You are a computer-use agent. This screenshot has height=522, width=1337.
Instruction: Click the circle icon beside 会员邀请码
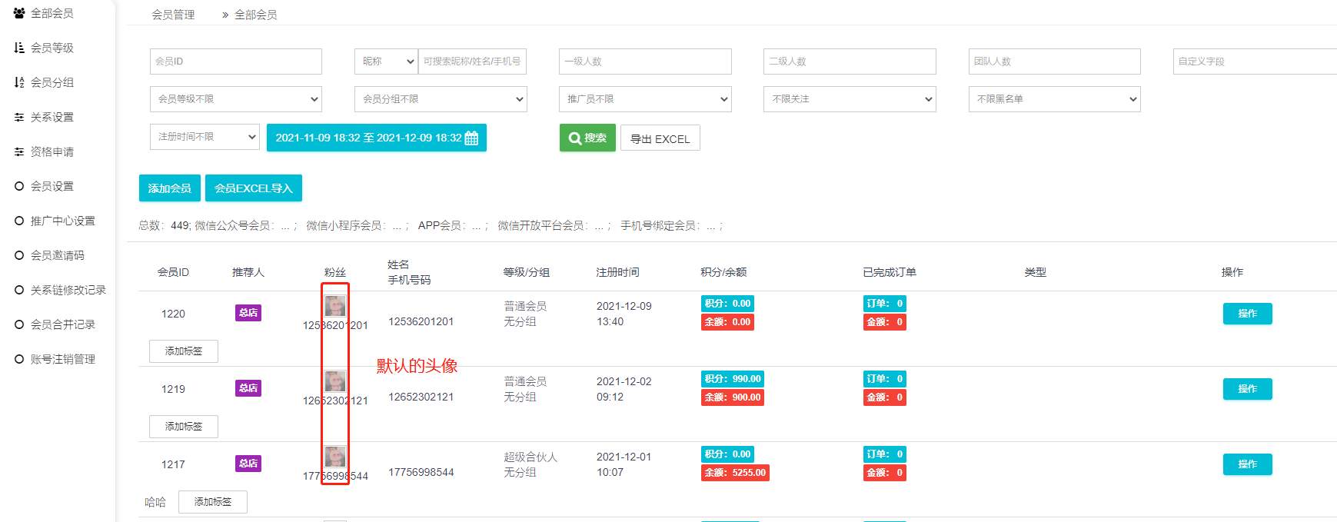pyautogui.click(x=19, y=255)
